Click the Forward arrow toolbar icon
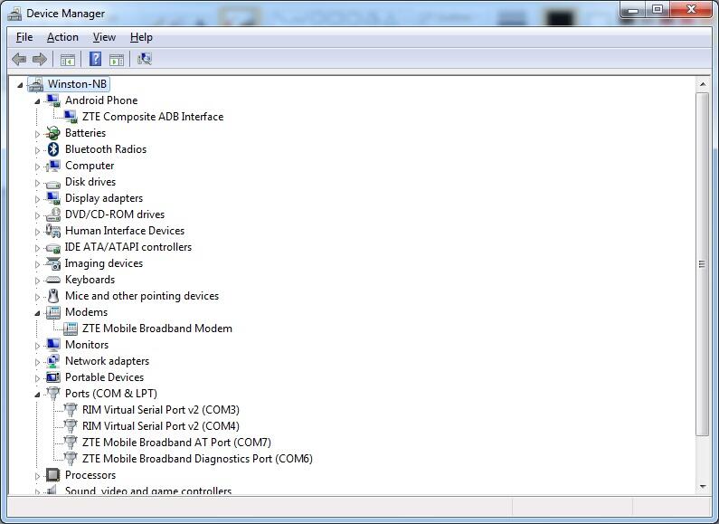This screenshot has height=524, width=719. tap(40, 59)
